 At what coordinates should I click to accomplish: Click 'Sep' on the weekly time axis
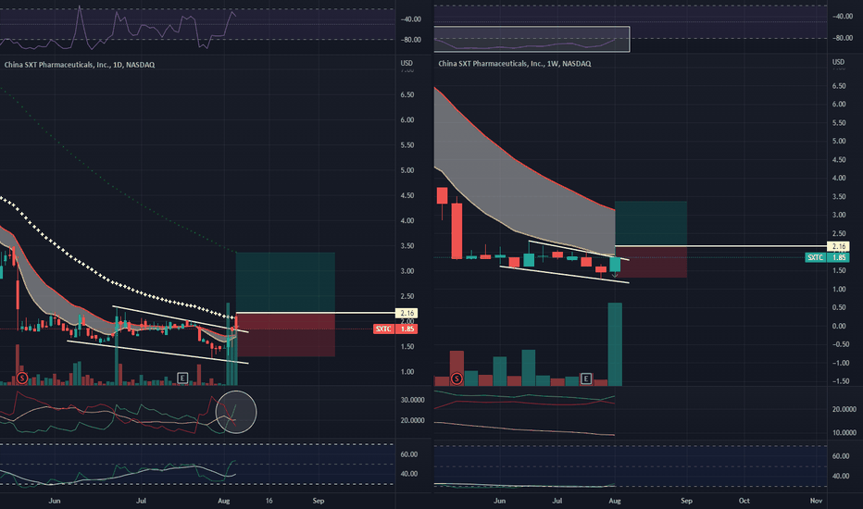pyautogui.click(x=686, y=501)
